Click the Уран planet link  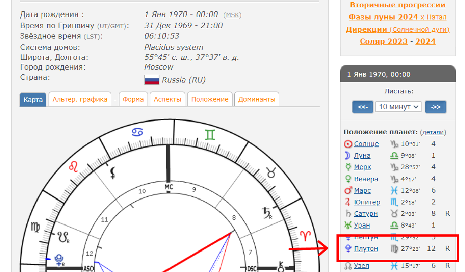362,225
